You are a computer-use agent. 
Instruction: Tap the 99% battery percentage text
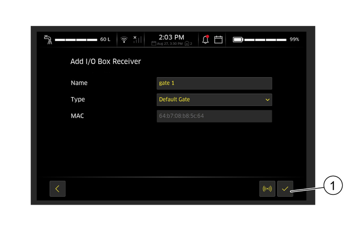click(294, 40)
